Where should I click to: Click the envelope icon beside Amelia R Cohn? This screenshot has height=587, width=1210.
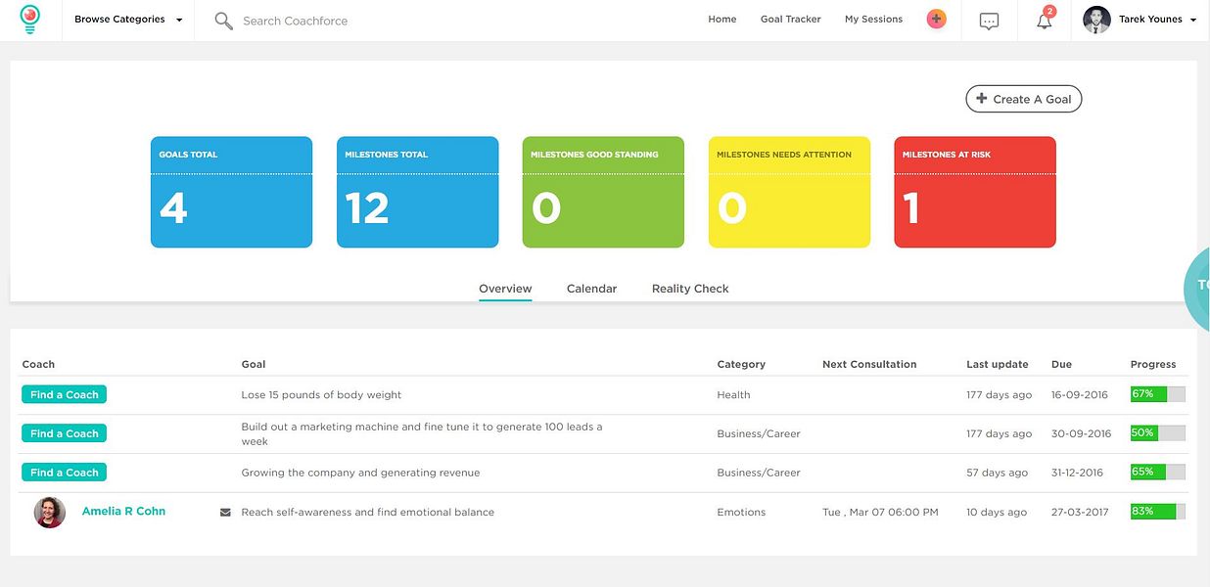pyautogui.click(x=225, y=512)
